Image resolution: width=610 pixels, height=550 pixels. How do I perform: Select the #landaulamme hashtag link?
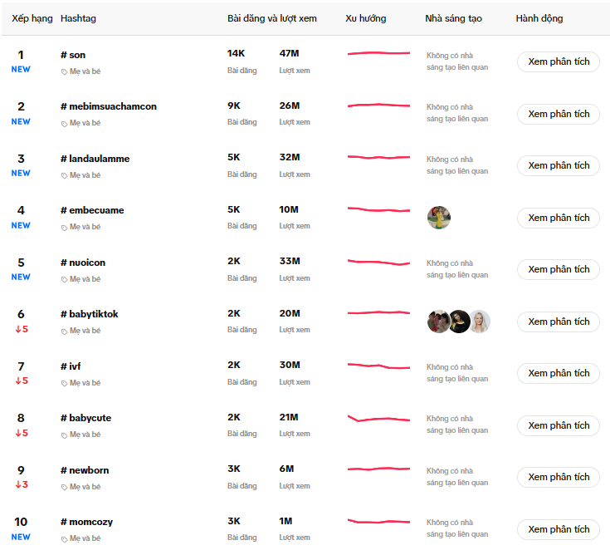[x=95, y=159]
